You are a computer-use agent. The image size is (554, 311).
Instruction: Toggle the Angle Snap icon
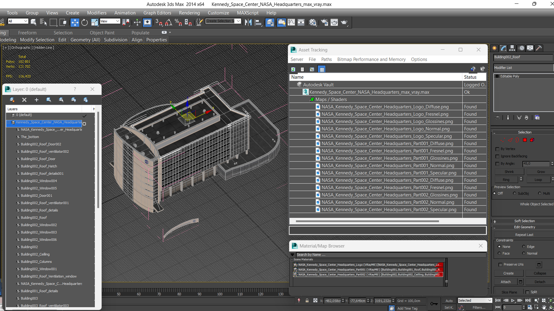pos(169,22)
